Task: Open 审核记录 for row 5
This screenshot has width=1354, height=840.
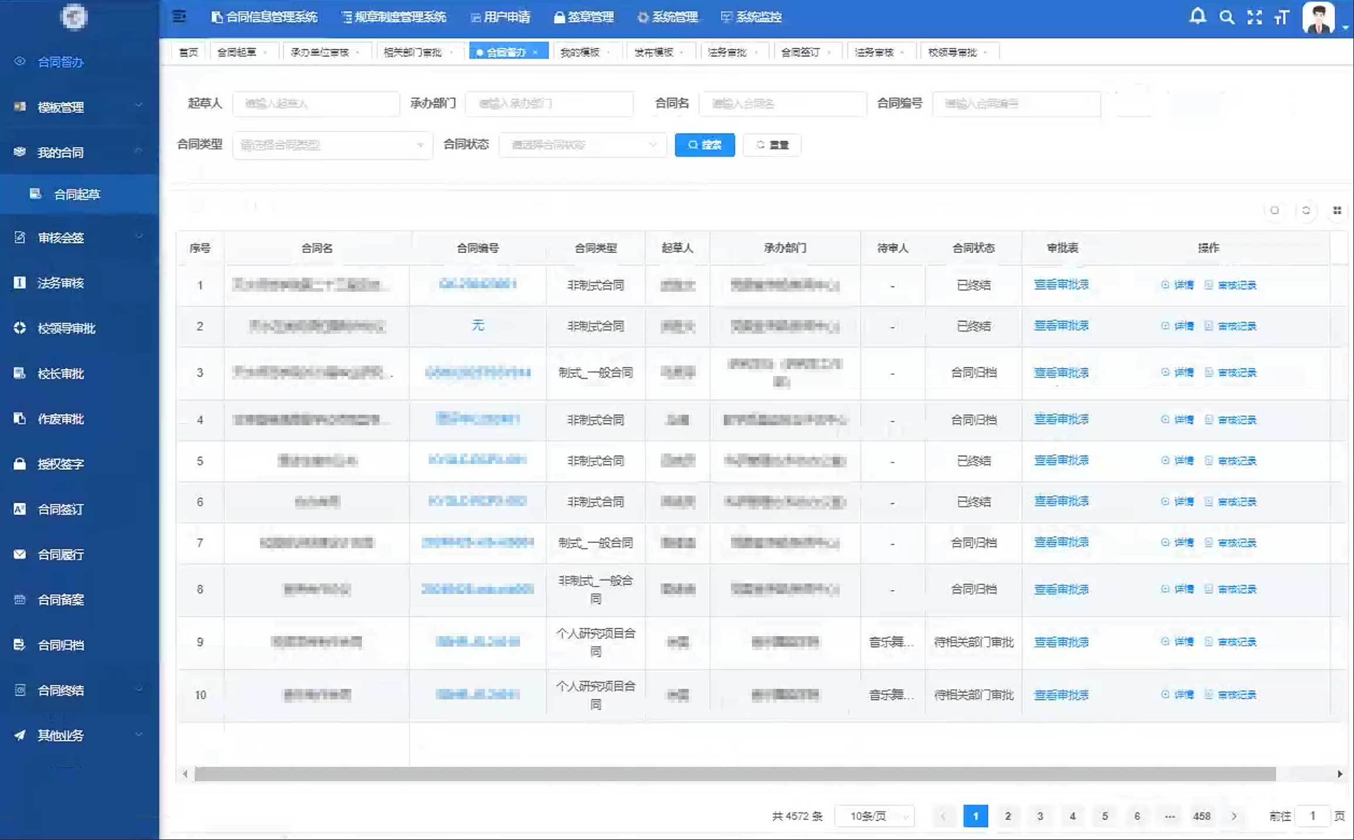Action: [1230, 461]
